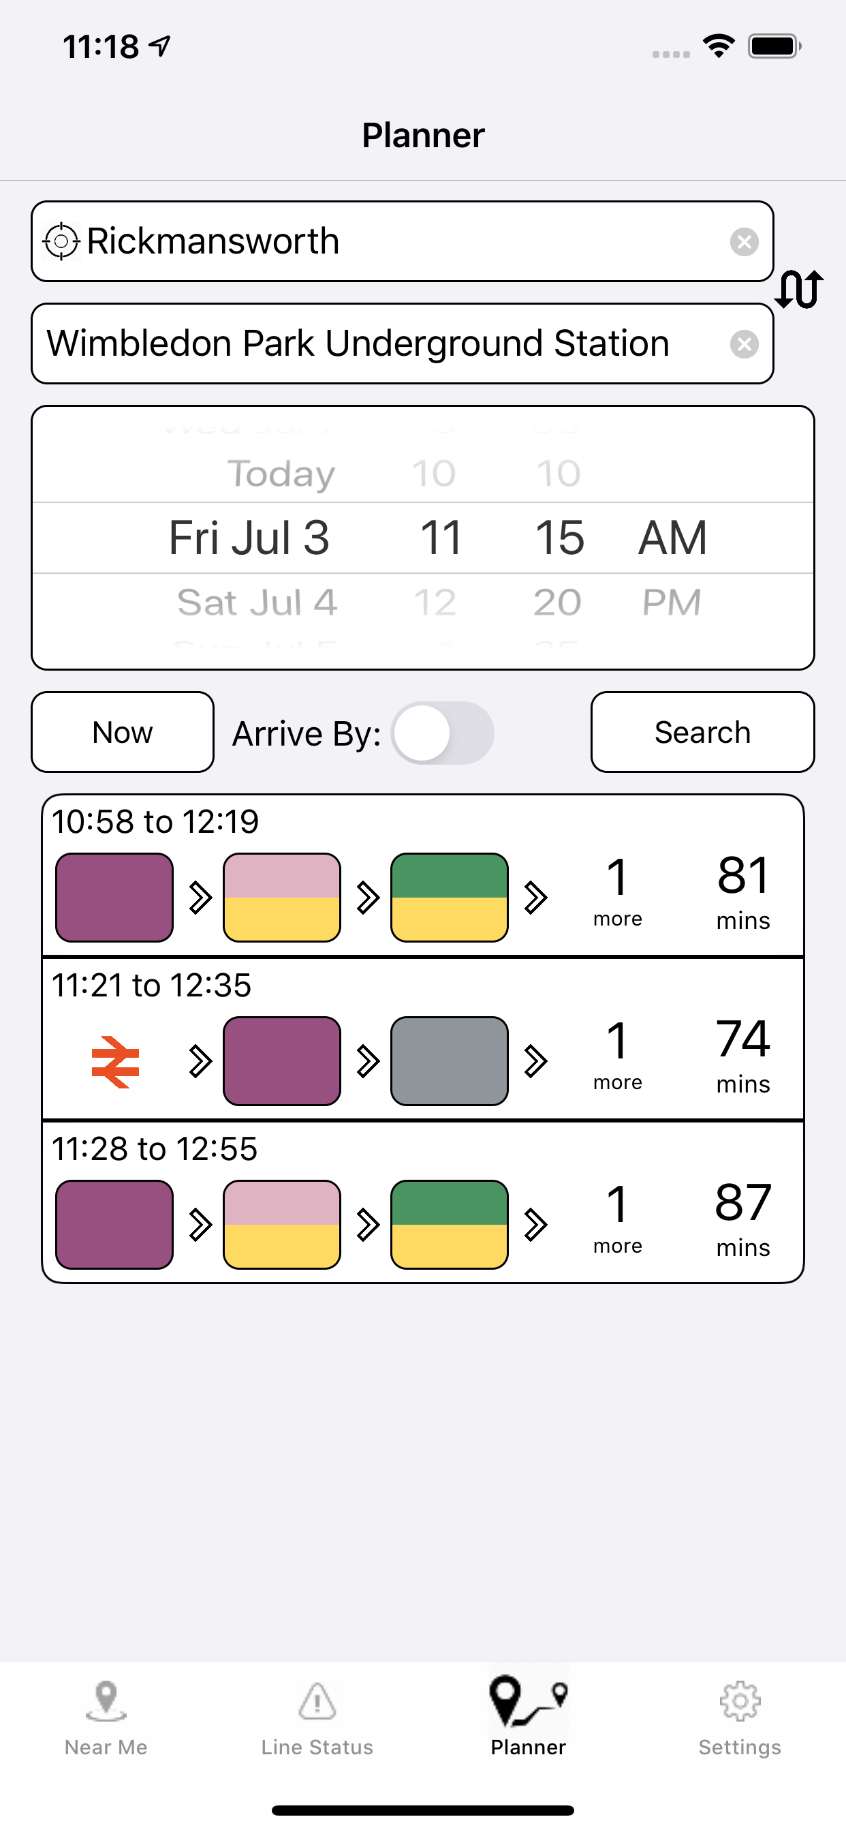Tap the Planner route icon
The width and height of the screenshot is (846, 1832).
[x=528, y=1703]
